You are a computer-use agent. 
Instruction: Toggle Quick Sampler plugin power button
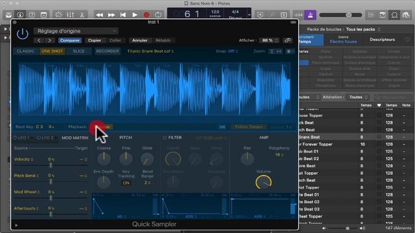coord(23,34)
